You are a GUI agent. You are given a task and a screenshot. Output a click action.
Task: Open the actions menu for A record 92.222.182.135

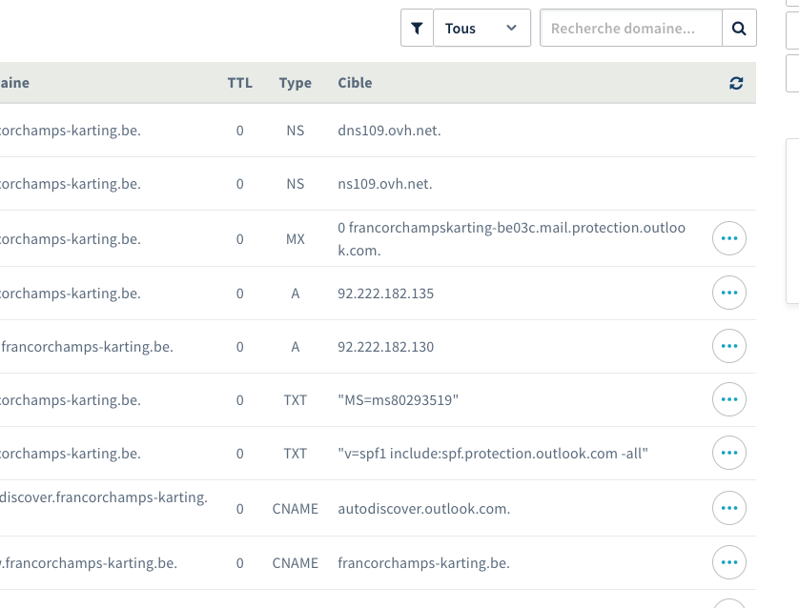(x=729, y=293)
